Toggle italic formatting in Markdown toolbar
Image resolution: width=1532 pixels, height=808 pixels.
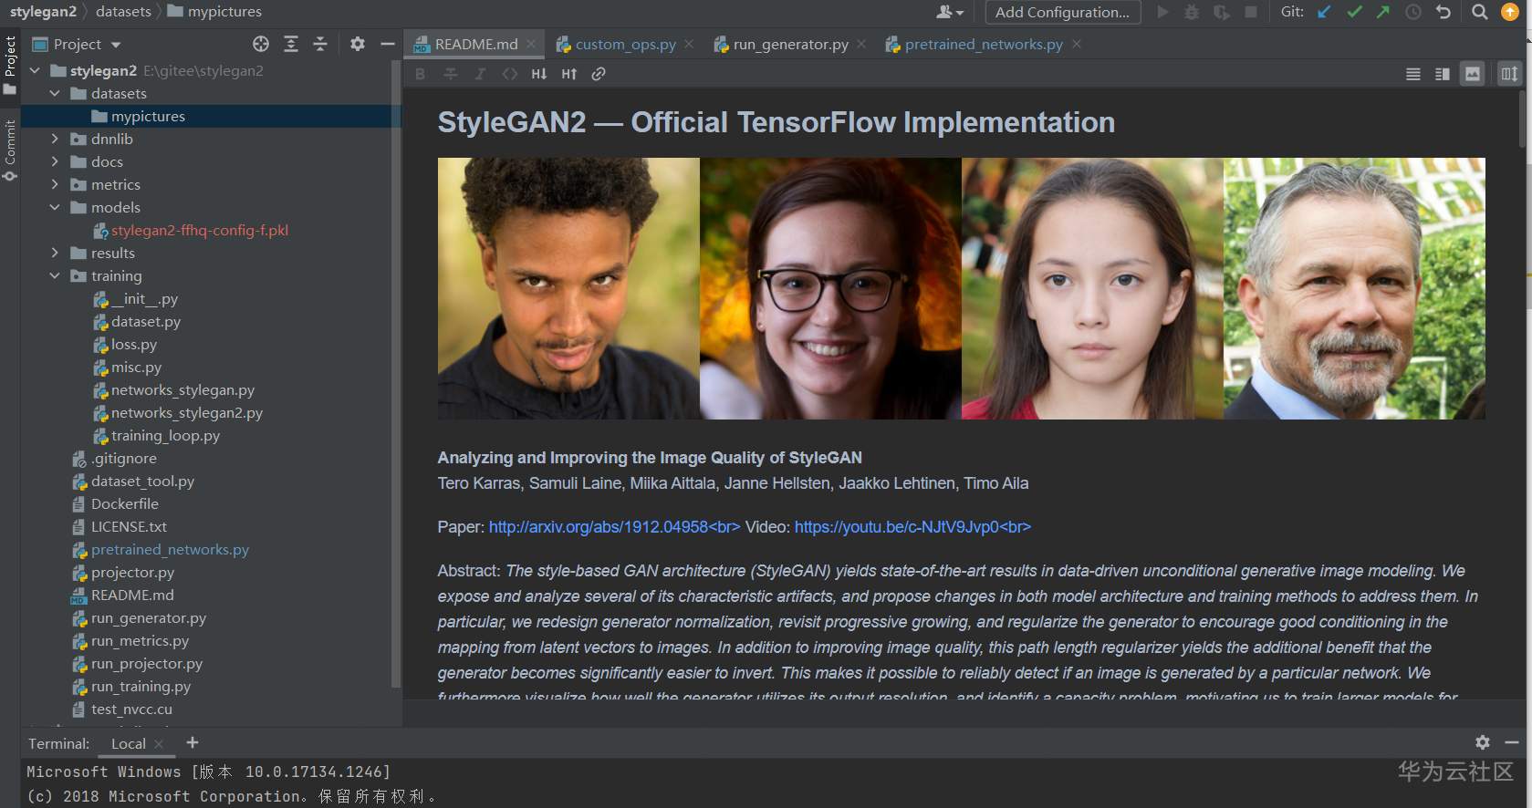click(480, 74)
